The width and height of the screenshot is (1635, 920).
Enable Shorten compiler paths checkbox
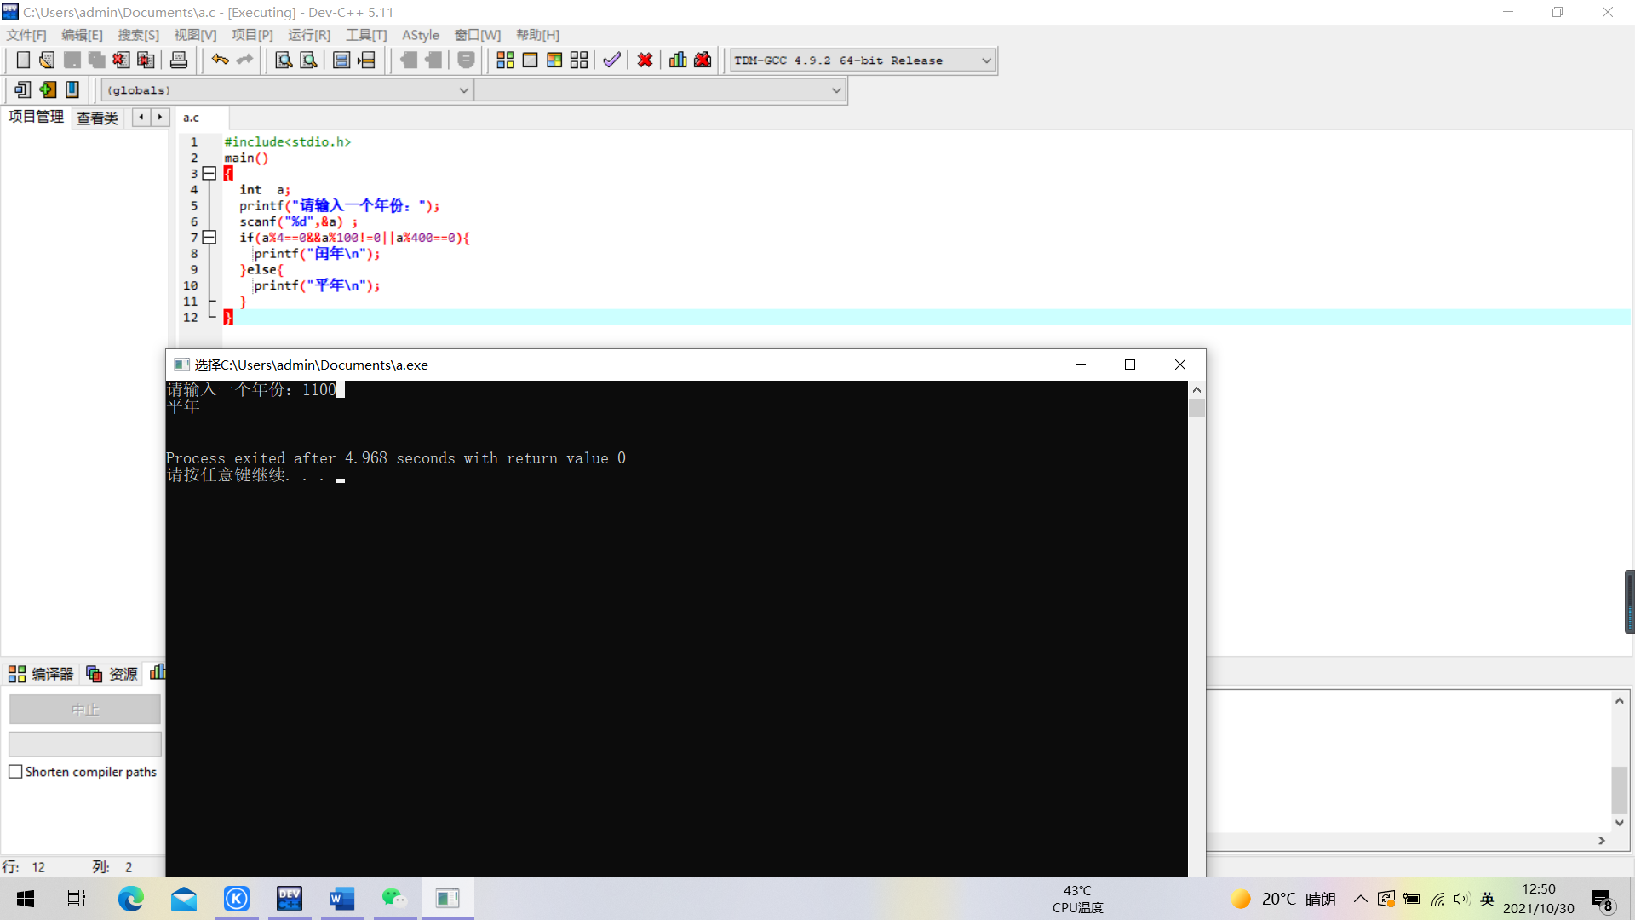(x=15, y=772)
